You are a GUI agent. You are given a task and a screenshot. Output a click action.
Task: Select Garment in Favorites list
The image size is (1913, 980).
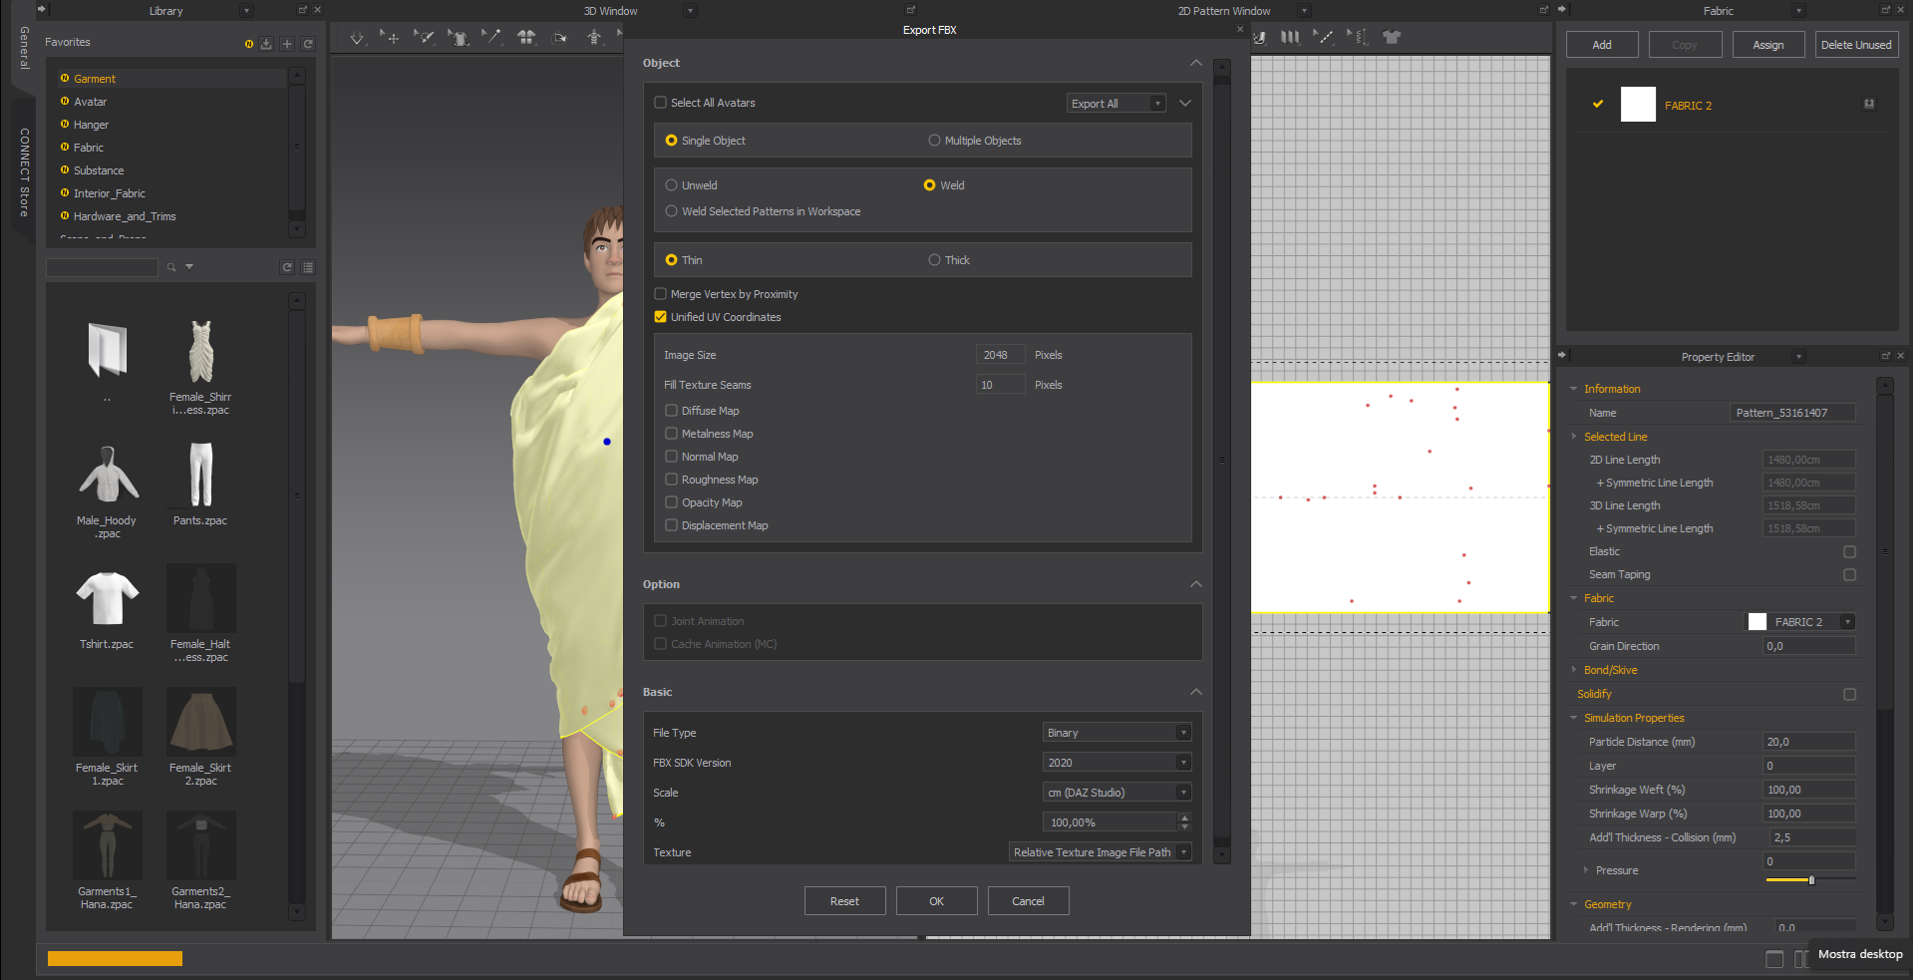click(95, 79)
